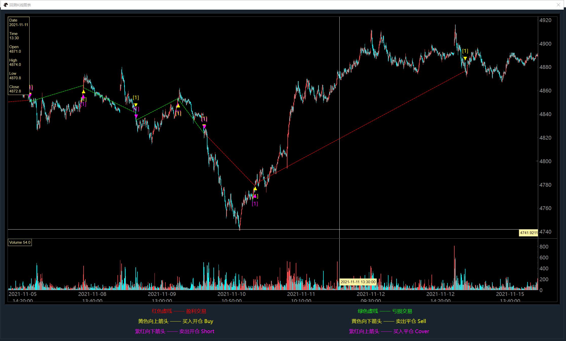Click the red dashed line profit trade legend

tap(179, 311)
